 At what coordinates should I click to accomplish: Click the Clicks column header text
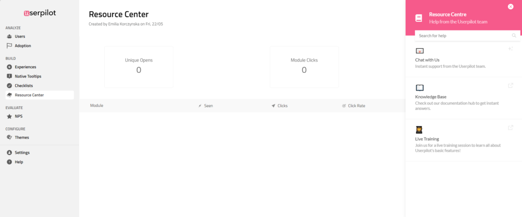(x=282, y=105)
